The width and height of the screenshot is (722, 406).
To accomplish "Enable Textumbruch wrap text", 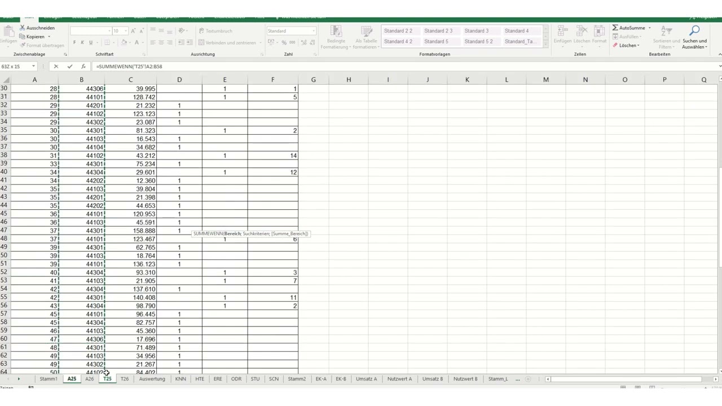I will [215, 31].
